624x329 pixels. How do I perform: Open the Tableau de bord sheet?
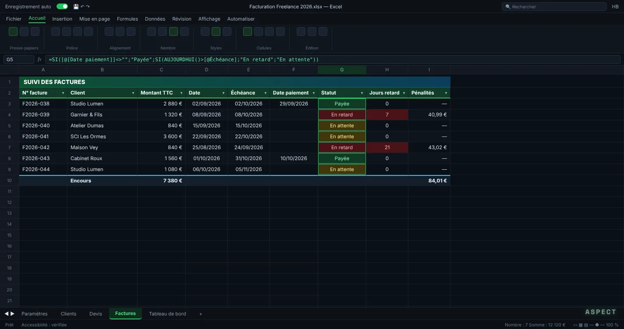[x=167, y=314]
